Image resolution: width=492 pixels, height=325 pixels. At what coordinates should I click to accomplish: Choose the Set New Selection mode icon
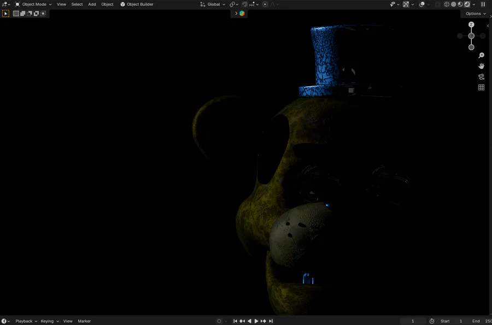point(16,14)
